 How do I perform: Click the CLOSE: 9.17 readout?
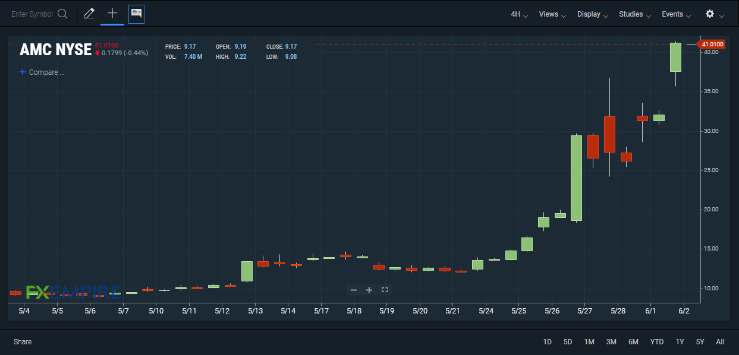(282, 46)
